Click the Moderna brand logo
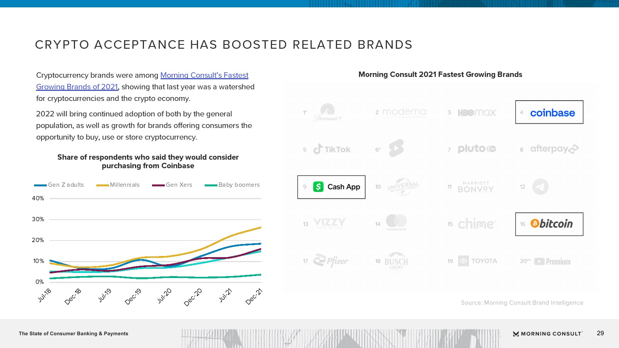This screenshot has width=619, height=348. 404,112
